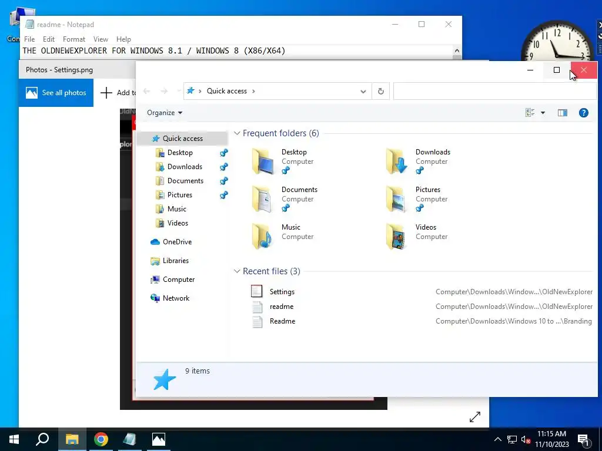Click the chevron after Quick access in breadcrumb
This screenshot has height=451, width=602.
pos(253,91)
